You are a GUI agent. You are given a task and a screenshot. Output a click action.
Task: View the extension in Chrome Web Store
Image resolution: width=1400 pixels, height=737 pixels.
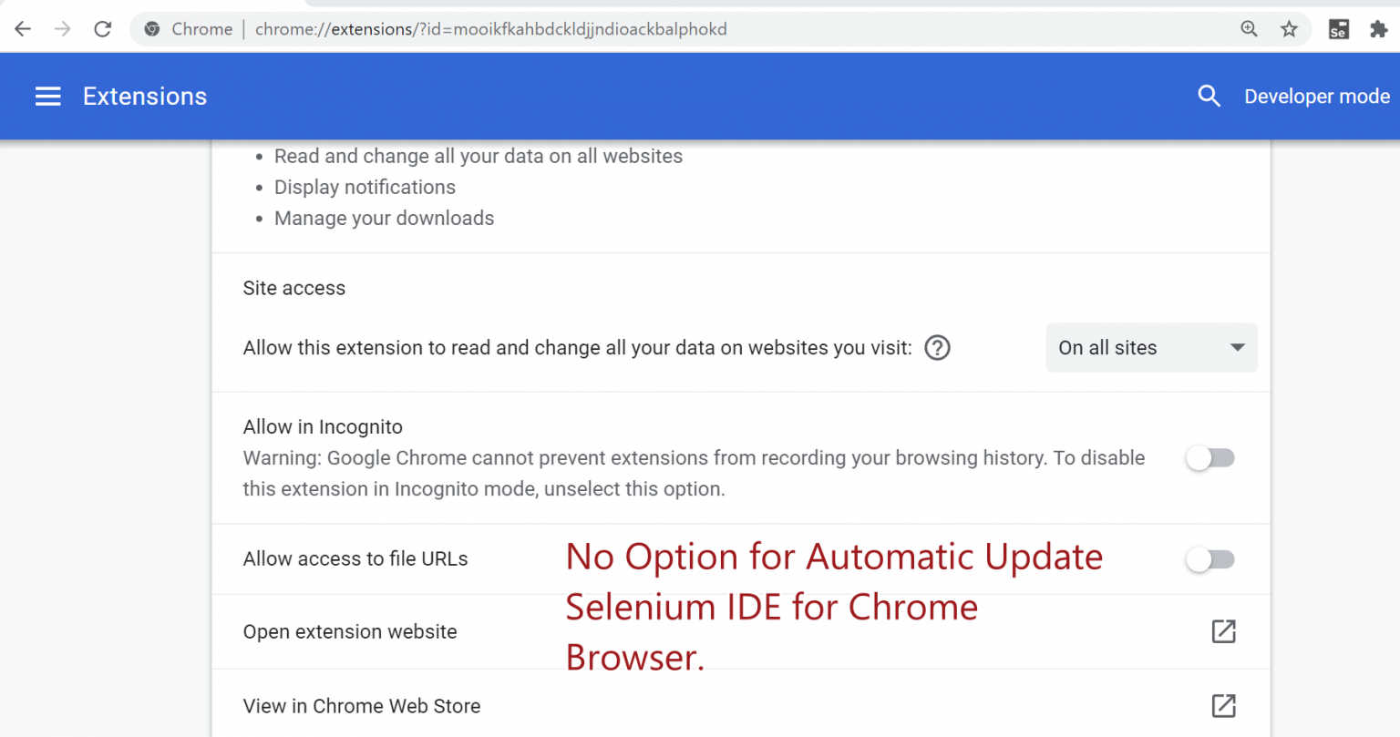point(362,706)
